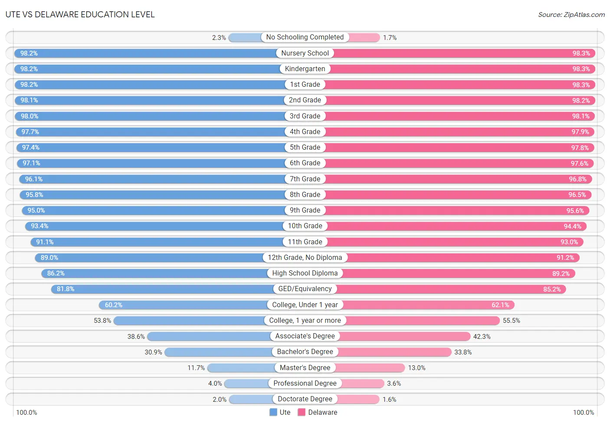
Task: Toggle the Ute legend label
Action: (x=285, y=412)
